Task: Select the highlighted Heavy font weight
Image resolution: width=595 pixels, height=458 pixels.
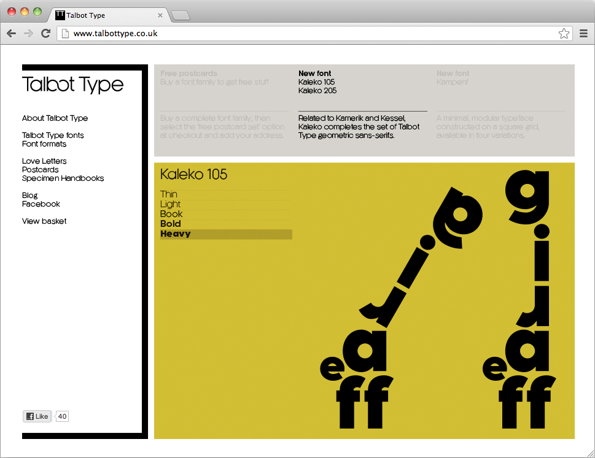Action: tap(226, 234)
